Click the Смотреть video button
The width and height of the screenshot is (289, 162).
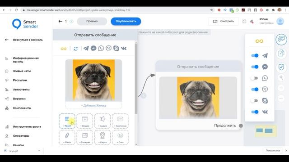[224, 21]
